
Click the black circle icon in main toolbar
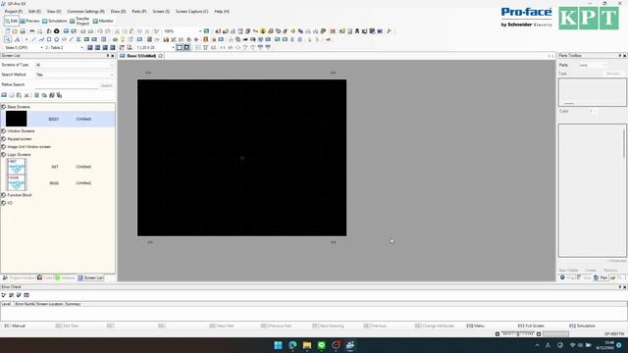pos(57,31)
